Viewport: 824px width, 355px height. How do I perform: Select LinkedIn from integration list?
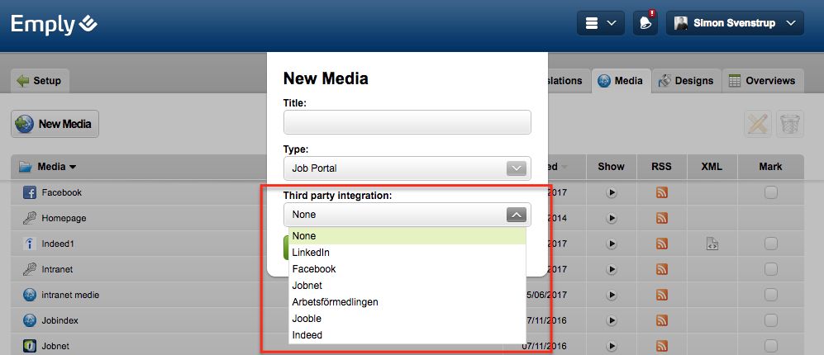[311, 252]
